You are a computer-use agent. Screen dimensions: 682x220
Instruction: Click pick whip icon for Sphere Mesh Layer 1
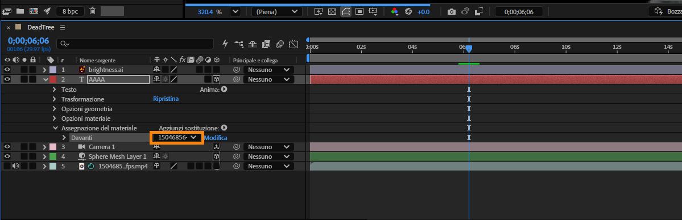(237, 156)
